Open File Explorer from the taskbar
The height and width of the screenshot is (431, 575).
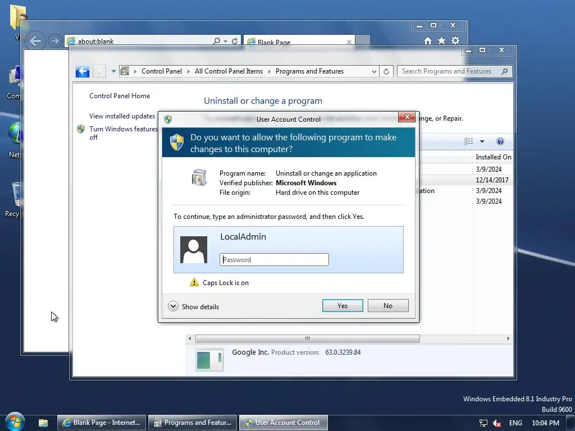(x=43, y=423)
